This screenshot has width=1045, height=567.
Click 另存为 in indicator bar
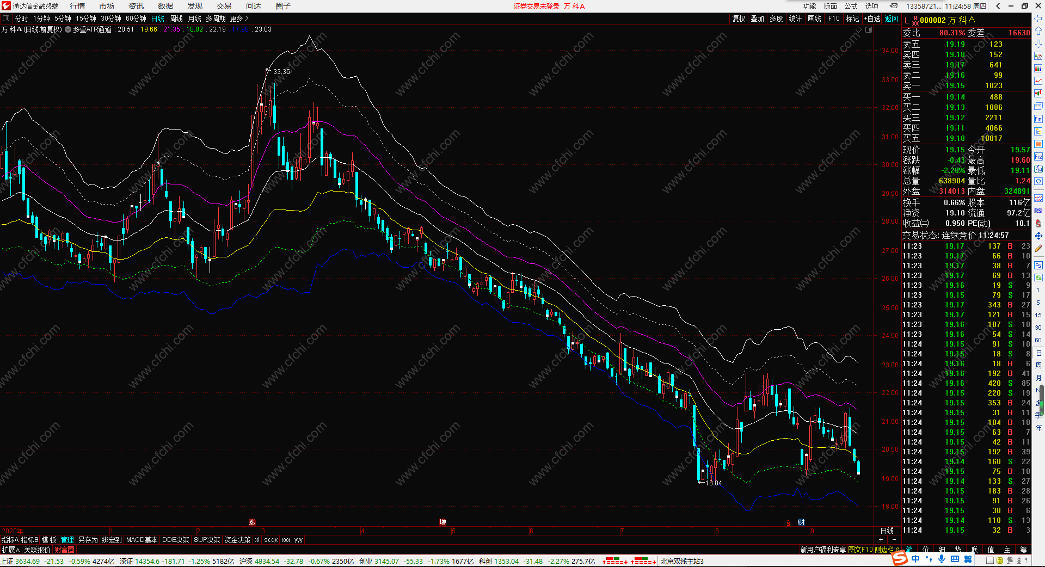click(88, 540)
